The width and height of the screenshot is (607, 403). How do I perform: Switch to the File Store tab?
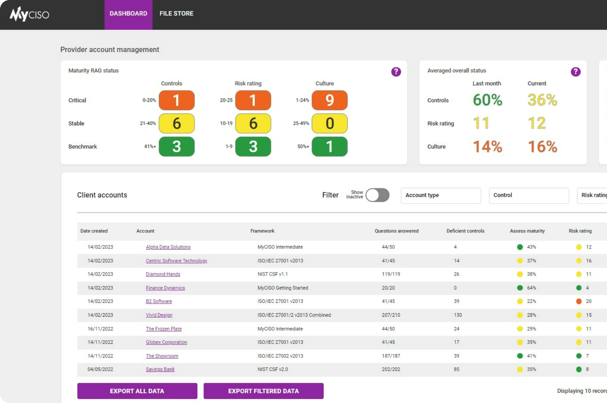[176, 13]
